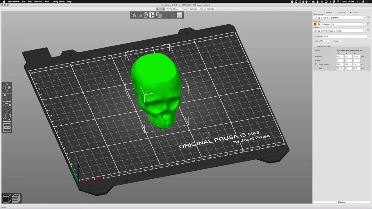Click the Size X field 53.46
Viewport: 372px width, 209px height.
[x=339, y=68]
